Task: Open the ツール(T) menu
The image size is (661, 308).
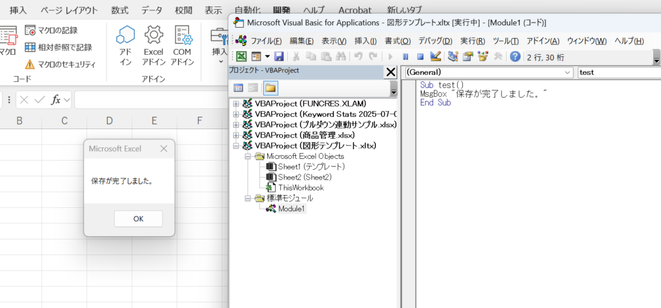Action: click(505, 41)
